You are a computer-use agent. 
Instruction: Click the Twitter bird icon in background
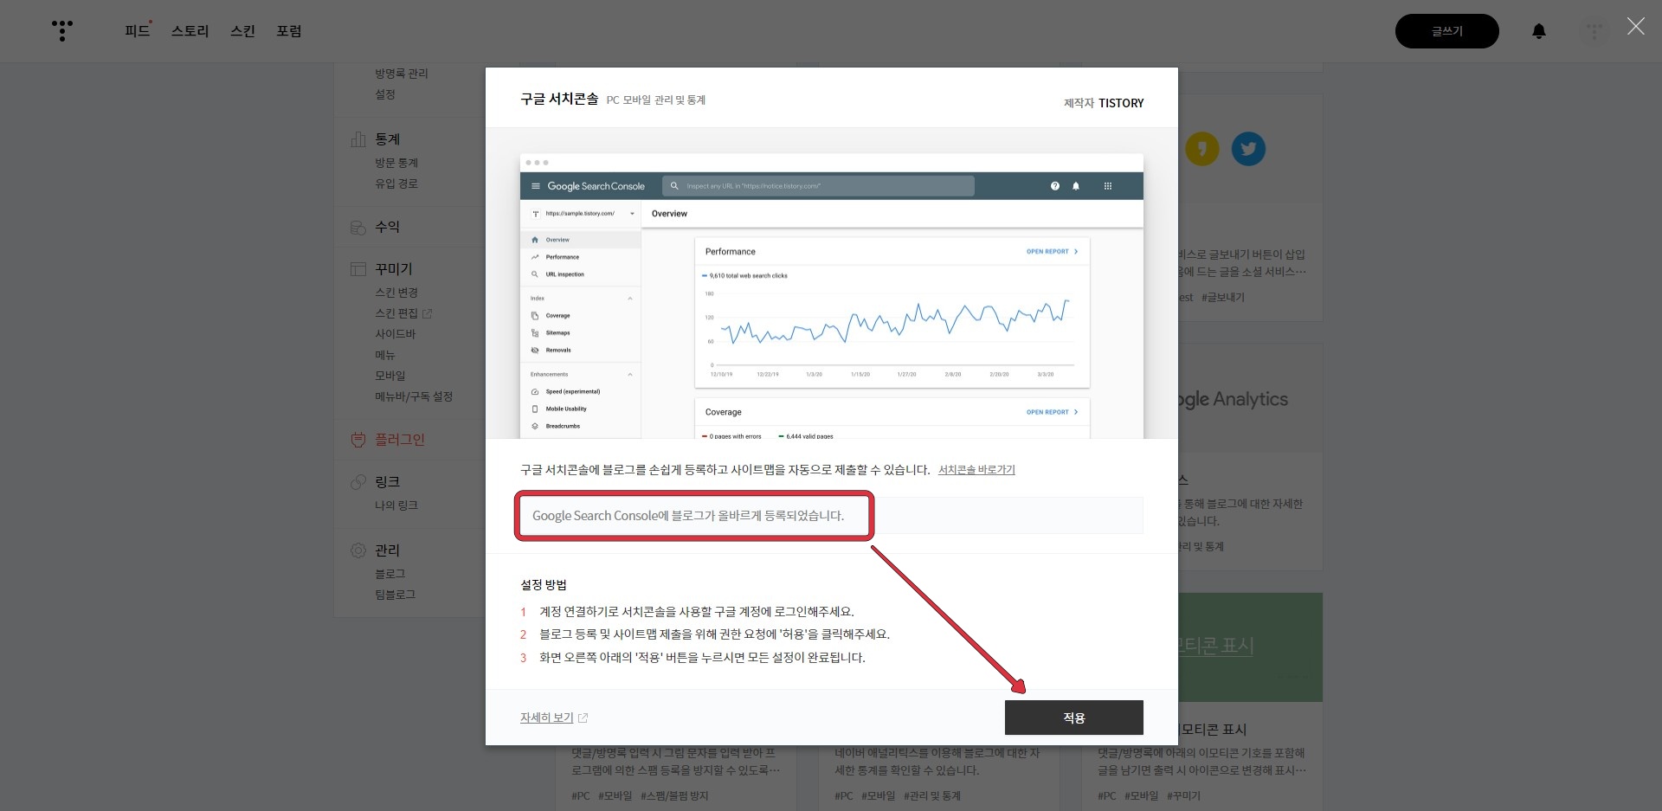(1248, 149)
